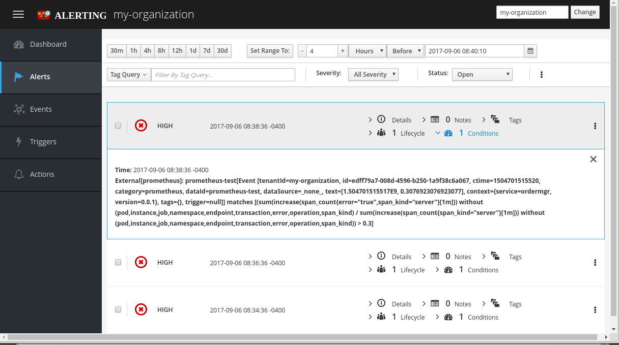Click Lifecycle people icon in 08:38:36 alert
This screenshot has width=619, height=345.
(x=381, y=133)
